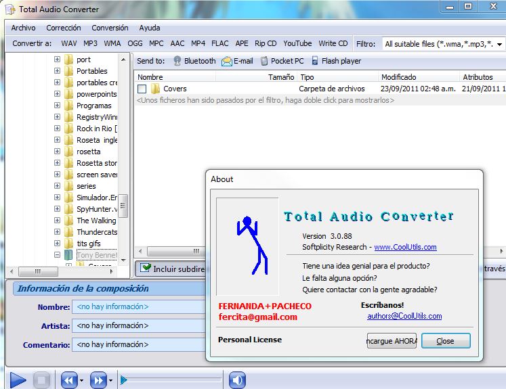
Task: Open the Archivo menu
Action: point(23,28)
